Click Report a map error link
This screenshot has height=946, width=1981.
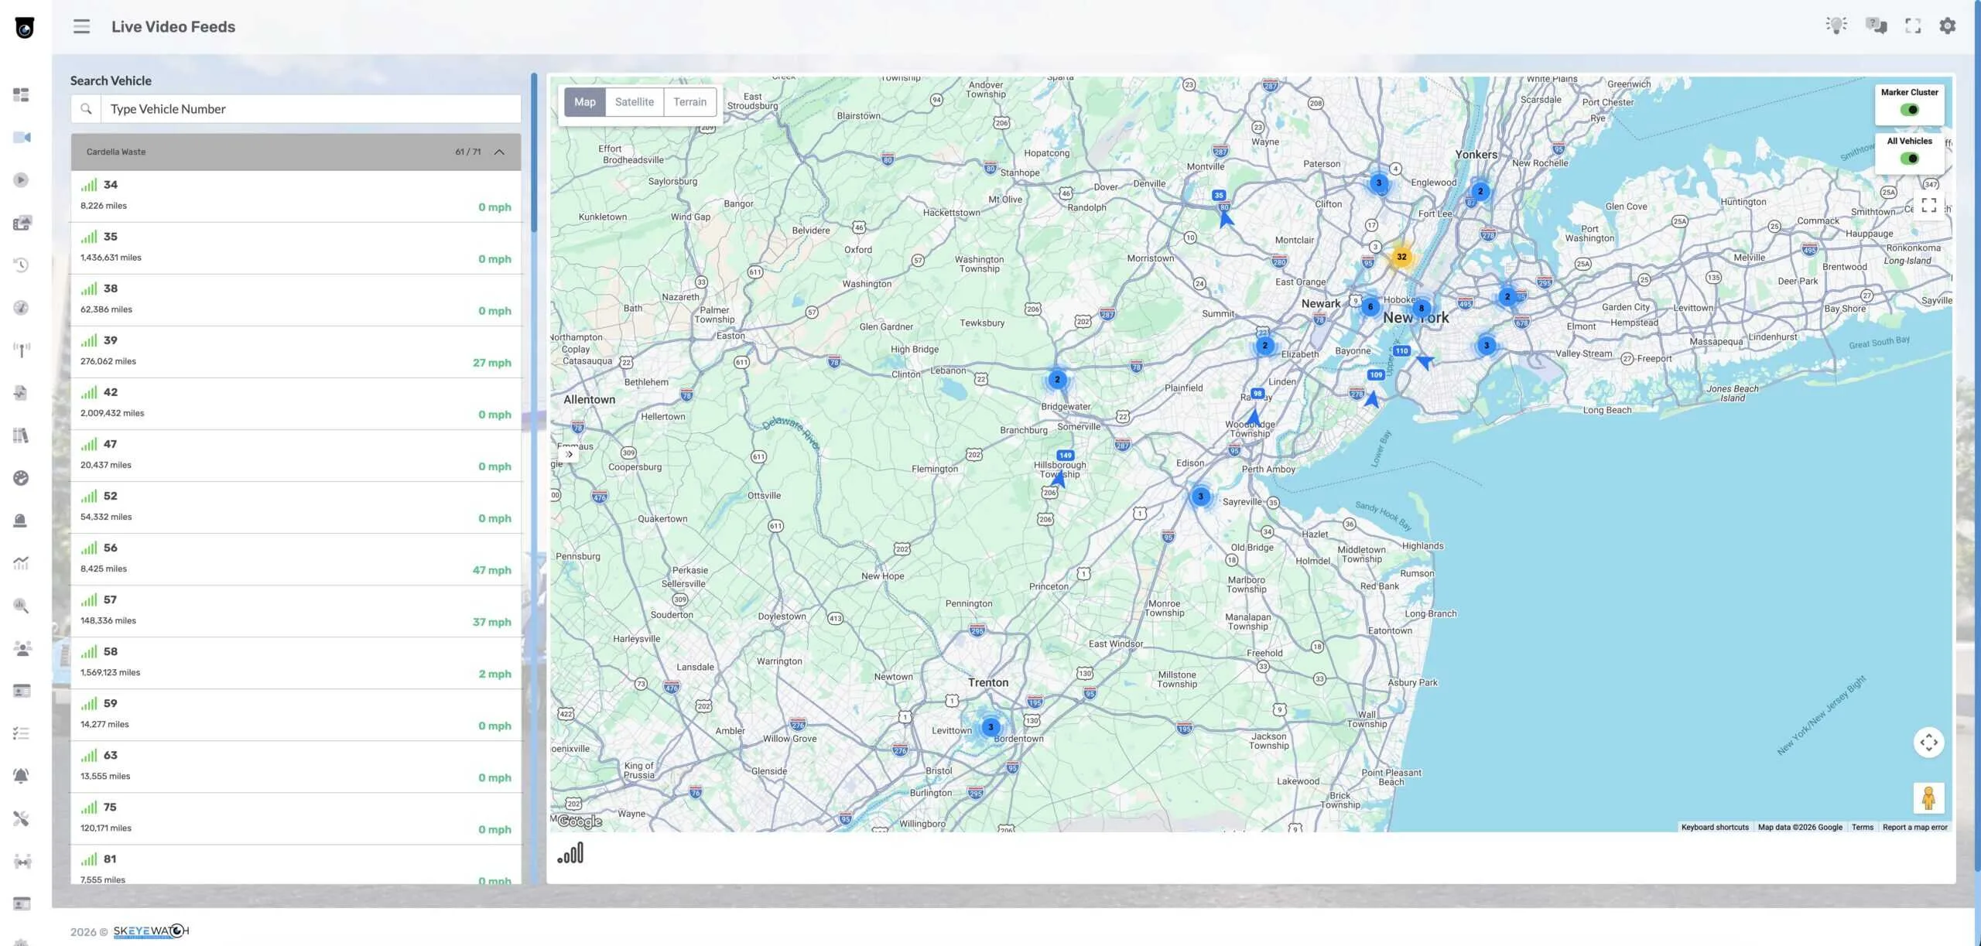coord(1914,827)
